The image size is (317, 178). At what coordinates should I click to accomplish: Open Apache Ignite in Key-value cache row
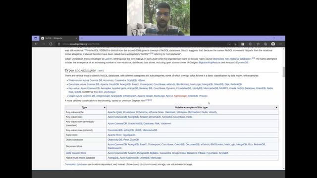pyautogui.click(x=114, y=112)
